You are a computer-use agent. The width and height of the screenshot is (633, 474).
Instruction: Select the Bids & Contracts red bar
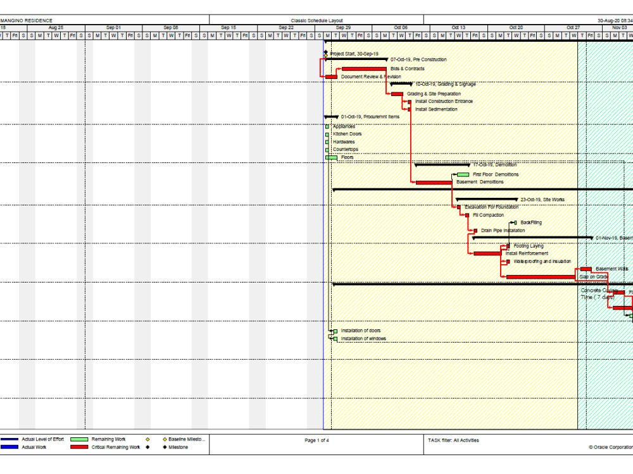click(x=364, y=69)
